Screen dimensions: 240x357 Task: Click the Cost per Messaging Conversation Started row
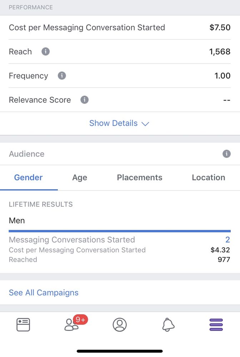click(120, 27)
